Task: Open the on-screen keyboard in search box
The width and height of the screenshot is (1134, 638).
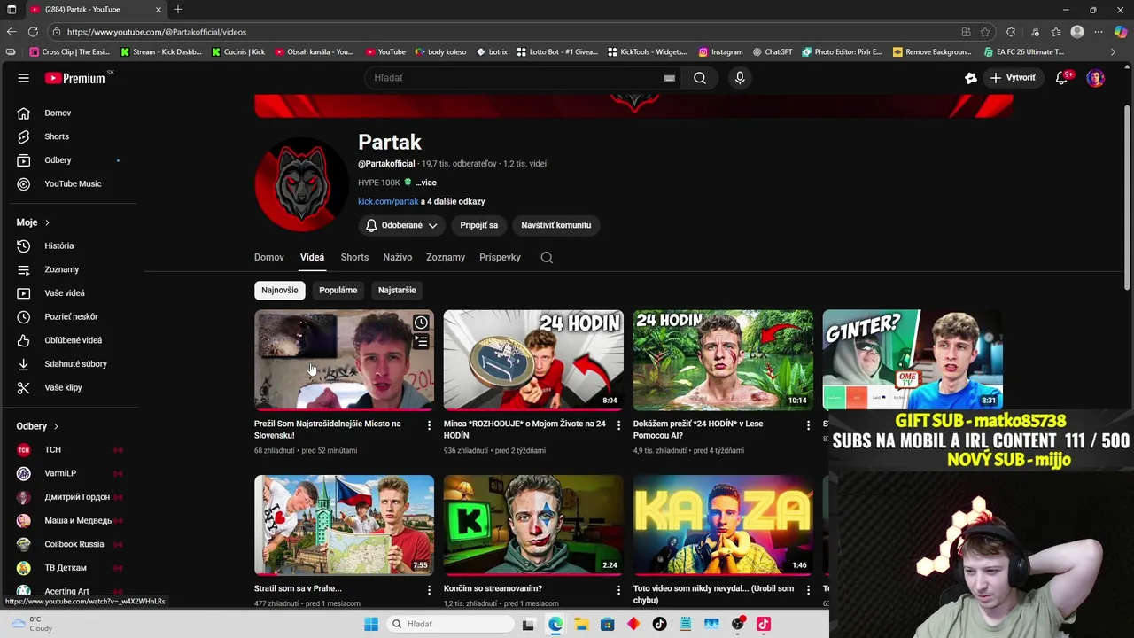Action: click(x=670, y=78)
